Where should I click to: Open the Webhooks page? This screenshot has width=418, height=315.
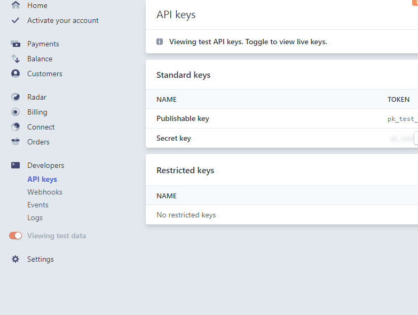[45, 192]
